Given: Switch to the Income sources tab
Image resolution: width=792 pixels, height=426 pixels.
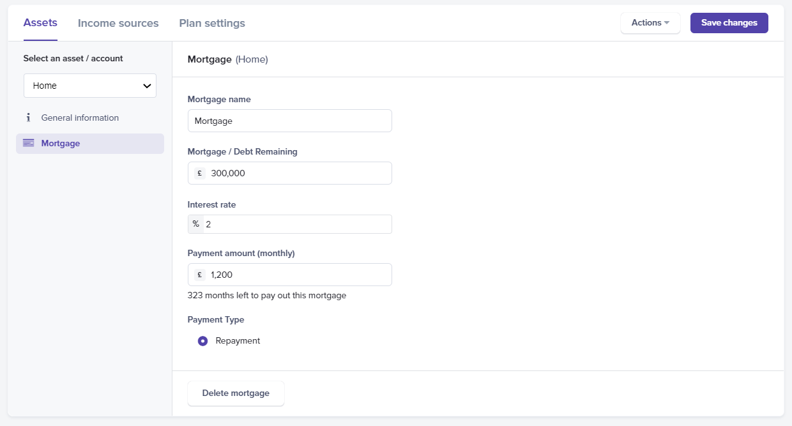Looking at the screenshot, I should coord(118,23).
